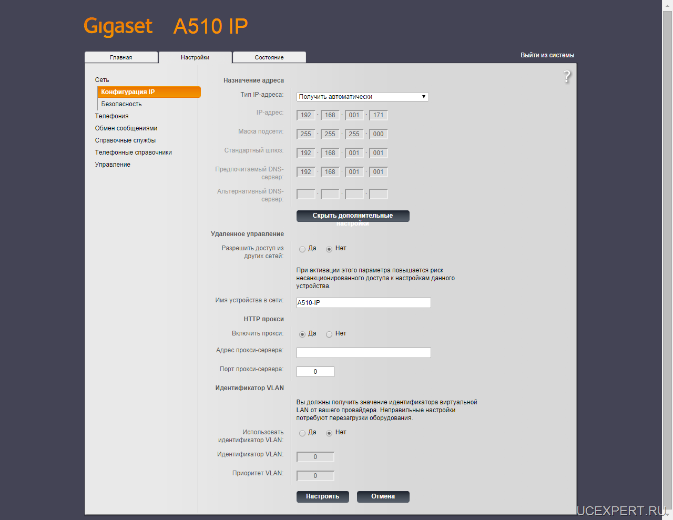Switch to the Главная tab
Screen dimensions: 673x520
pos(121,57)
